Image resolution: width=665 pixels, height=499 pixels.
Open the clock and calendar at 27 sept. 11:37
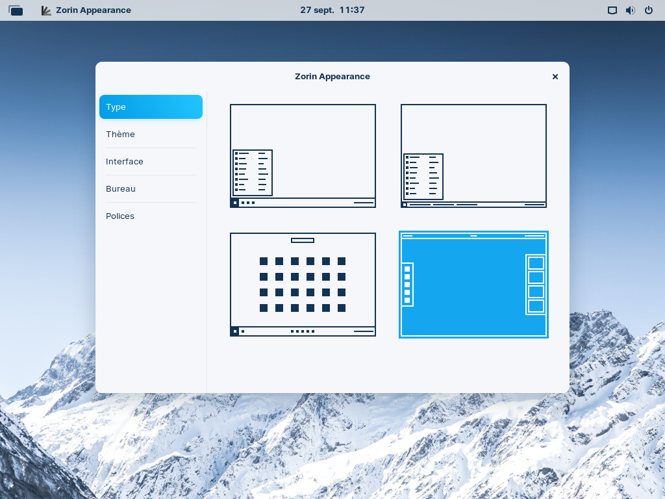point(332,10)
